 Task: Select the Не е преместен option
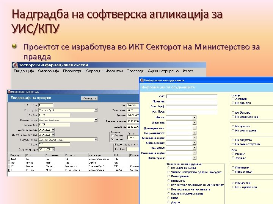click(x=233, y=187)
